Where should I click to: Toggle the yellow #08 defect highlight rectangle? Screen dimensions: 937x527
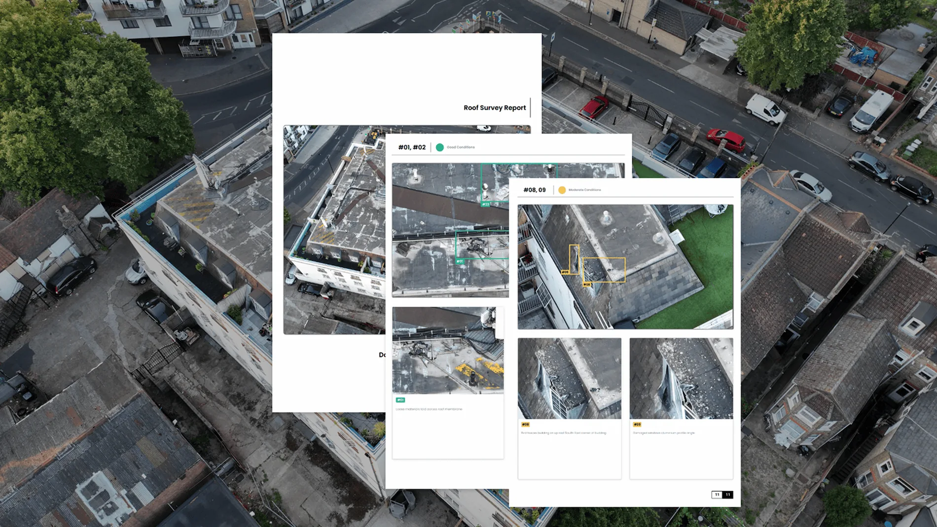coord(605,270)
